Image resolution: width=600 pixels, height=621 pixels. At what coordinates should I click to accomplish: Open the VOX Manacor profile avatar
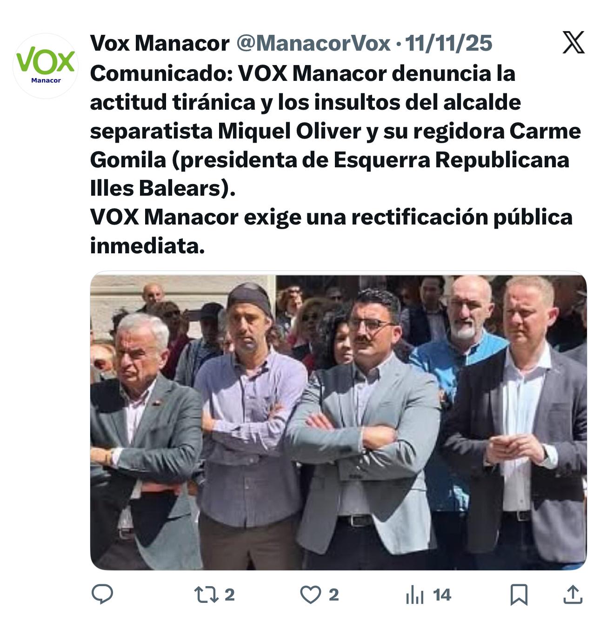[x=46, y=66]
